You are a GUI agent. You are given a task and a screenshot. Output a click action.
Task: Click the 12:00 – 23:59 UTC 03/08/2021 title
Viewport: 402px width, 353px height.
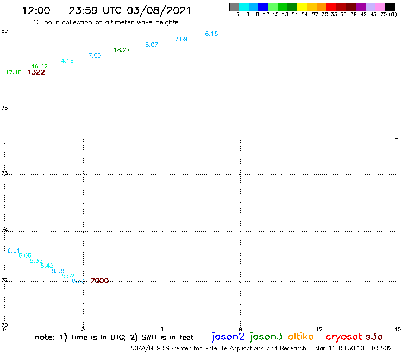coord(106,10)
